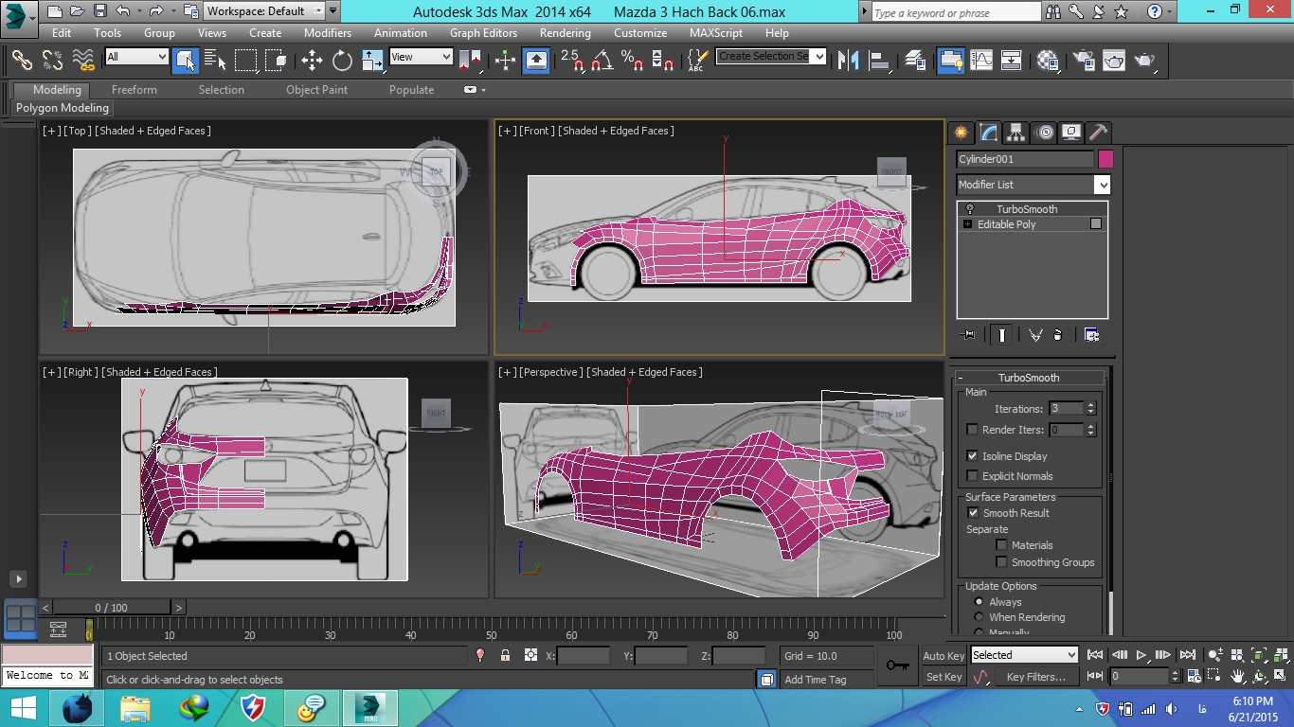Open the selection filter All dropdown
Image resolution: width=1294 pixels, height=727 pixels.
(136, 57)
